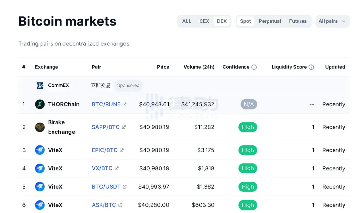
Task: Select the DEX filter option
Action: pyautogui.click(x=222, y=21)
